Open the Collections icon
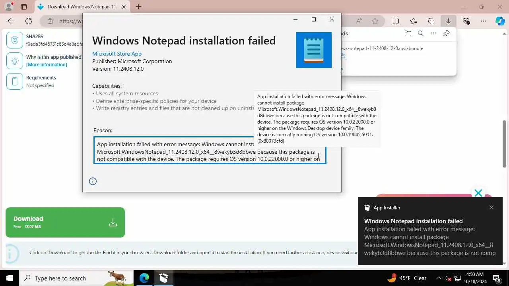This screenshot has width=509, height=286. 431,21
